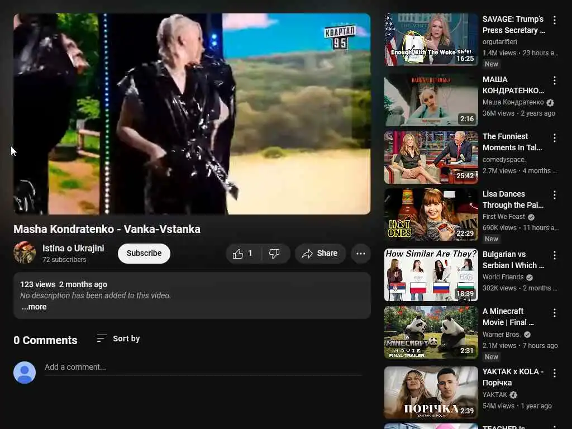Open title link SAVAGE: Trump's Press Secretary

(514, 25)
